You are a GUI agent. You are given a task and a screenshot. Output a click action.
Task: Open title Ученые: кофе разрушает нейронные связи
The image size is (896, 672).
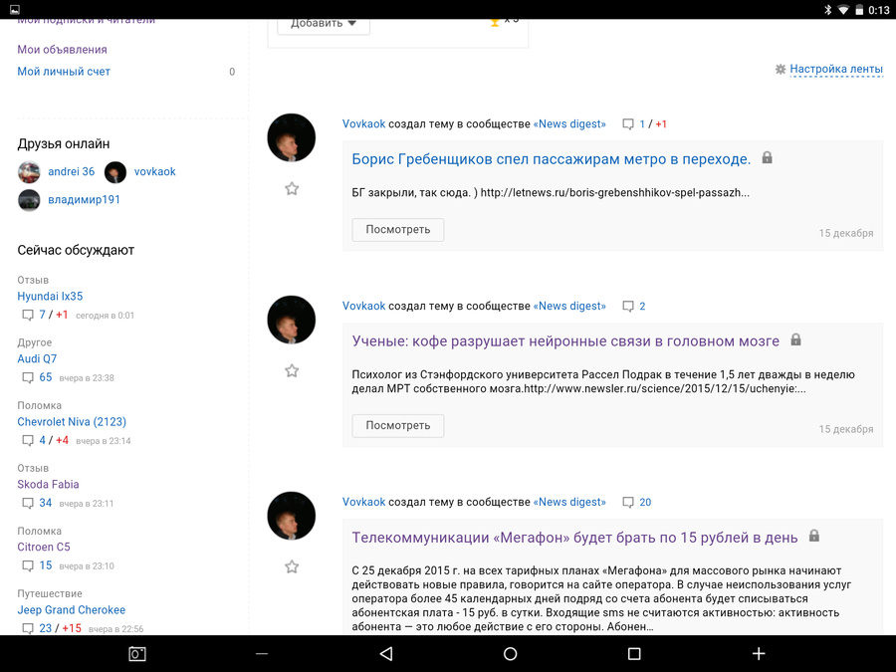point(565,341)
